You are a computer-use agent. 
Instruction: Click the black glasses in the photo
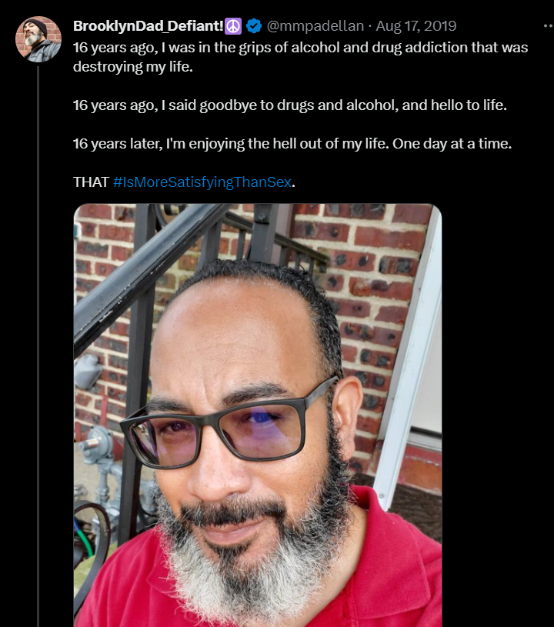(231, 429)
